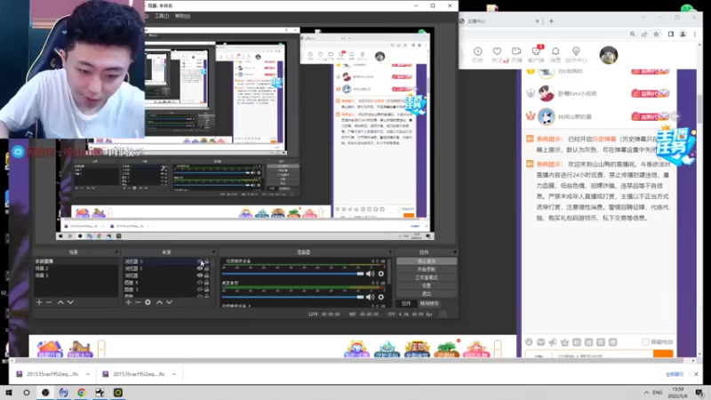Open OBS 设置 settings button
Screen dimensions: 711x400
[x=427, y=285]
